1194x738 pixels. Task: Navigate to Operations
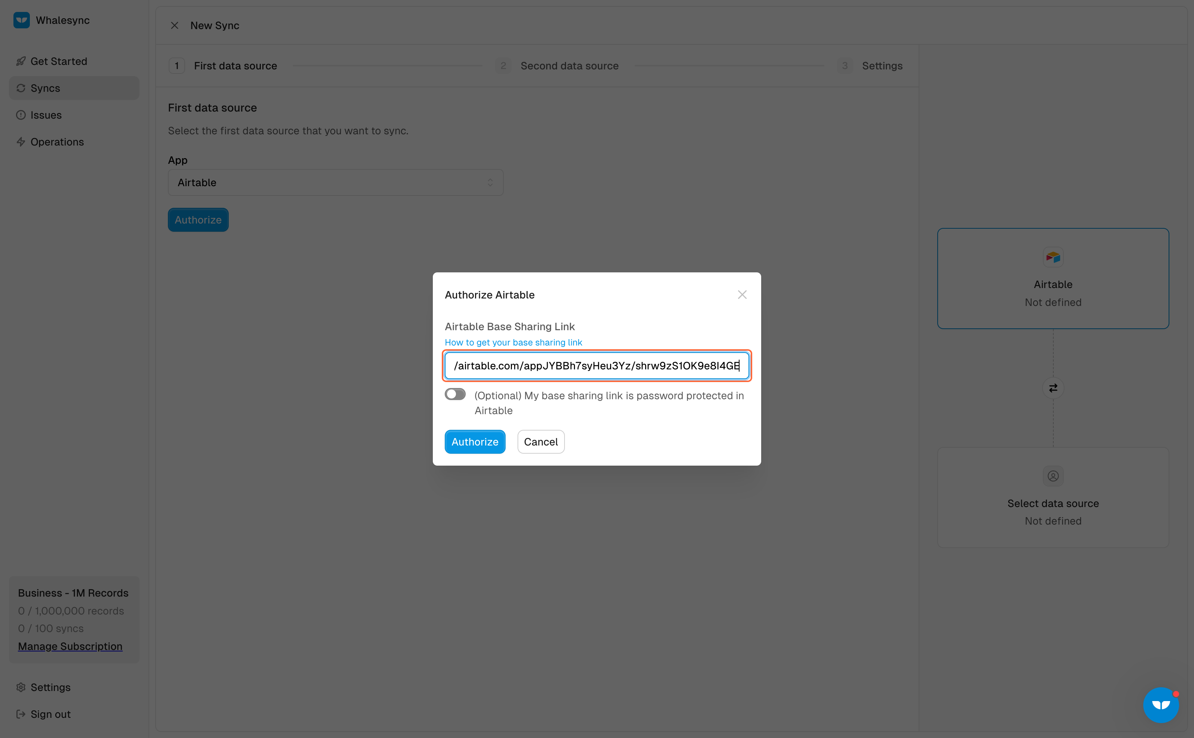(74, 141)
